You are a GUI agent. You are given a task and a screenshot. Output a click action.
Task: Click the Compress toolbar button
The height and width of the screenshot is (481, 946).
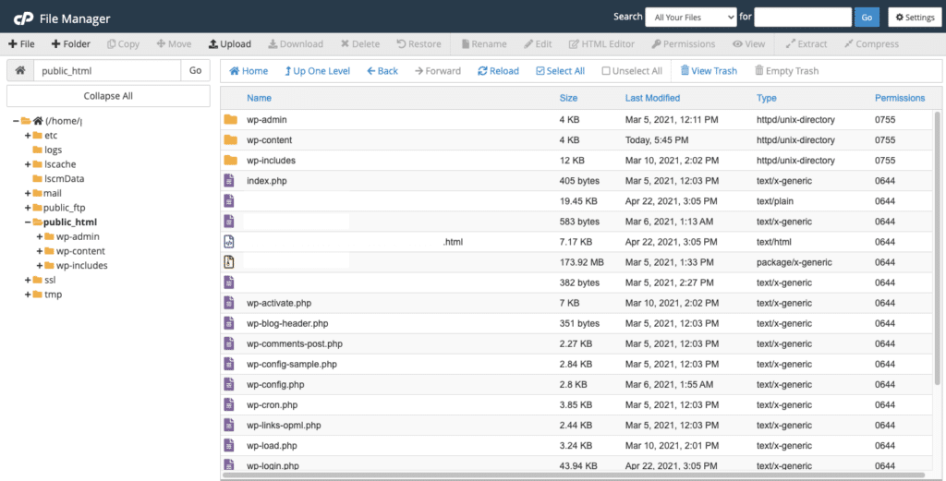point(871,44)
